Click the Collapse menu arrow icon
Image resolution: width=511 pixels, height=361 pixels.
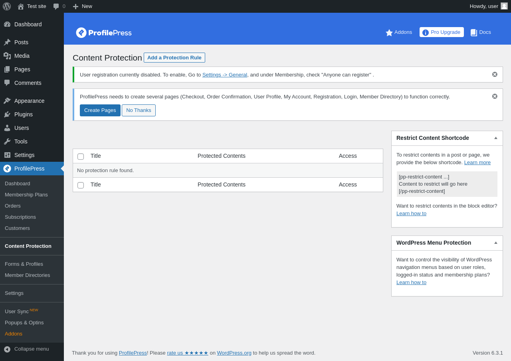point(7,349)
